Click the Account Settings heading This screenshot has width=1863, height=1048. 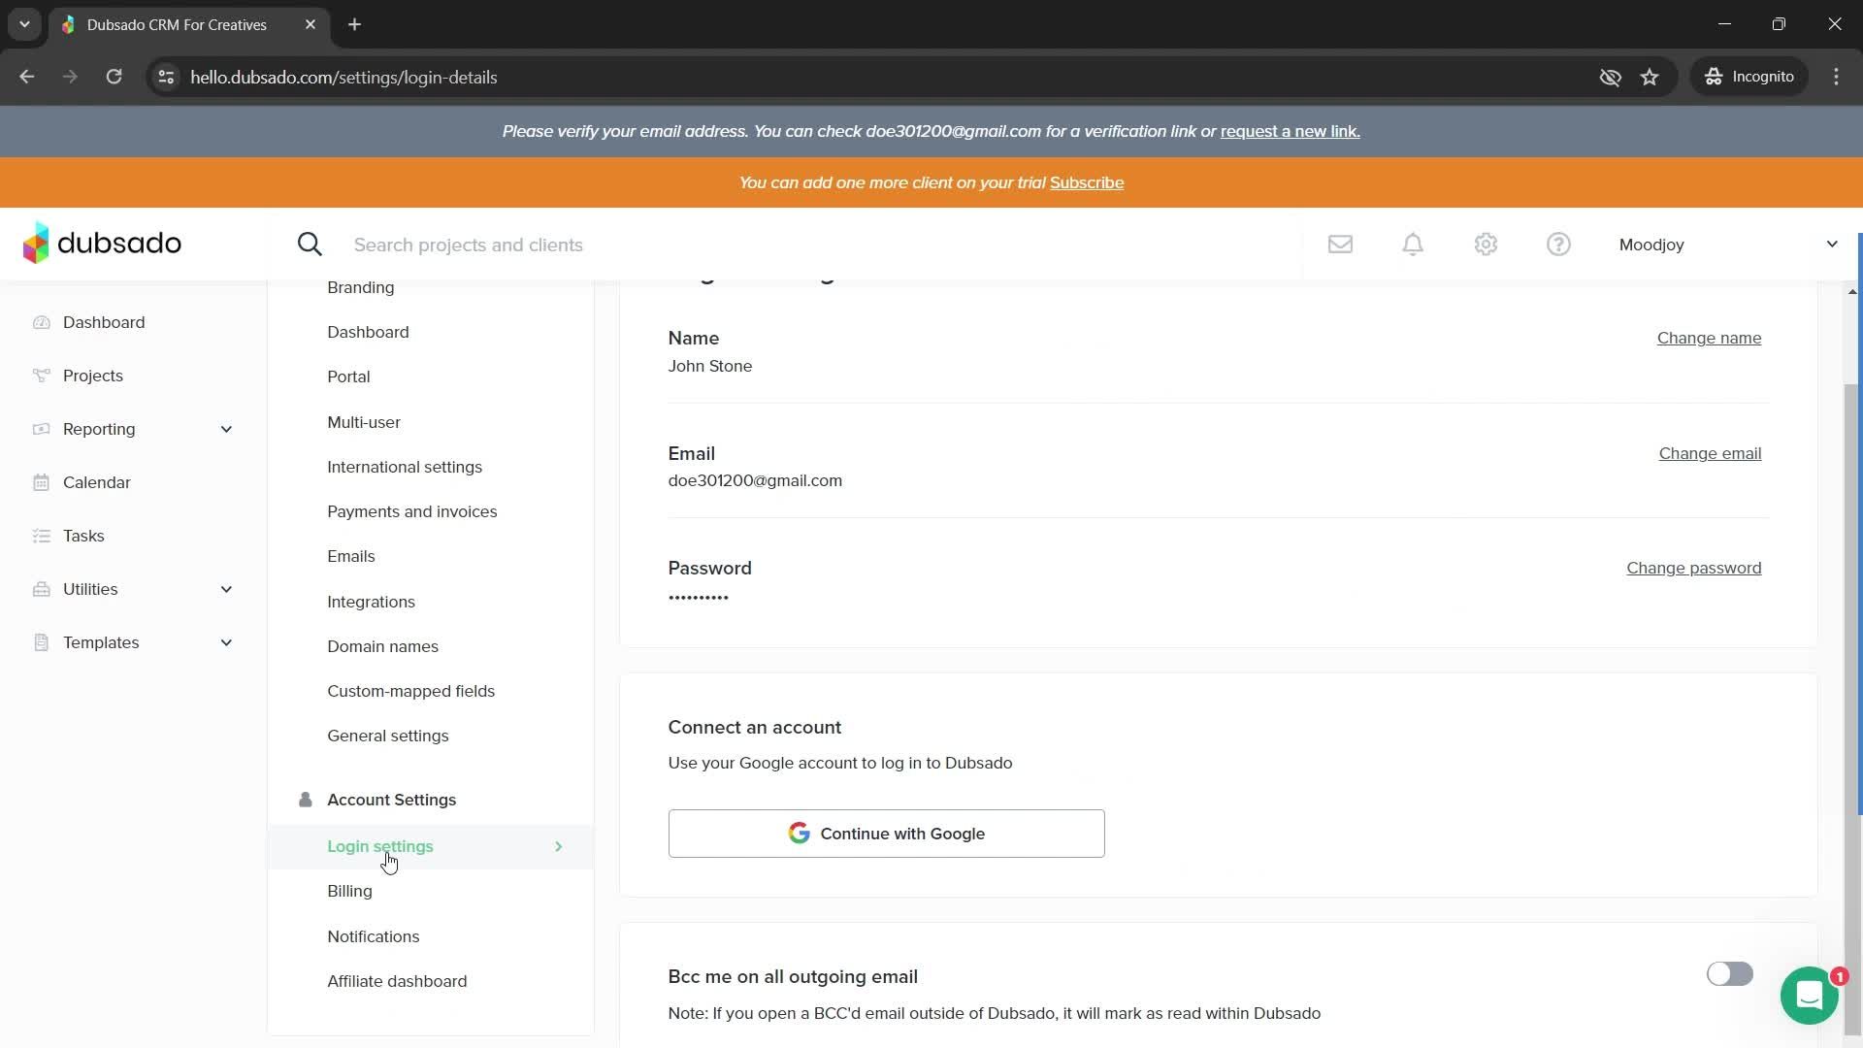point(391,800)
